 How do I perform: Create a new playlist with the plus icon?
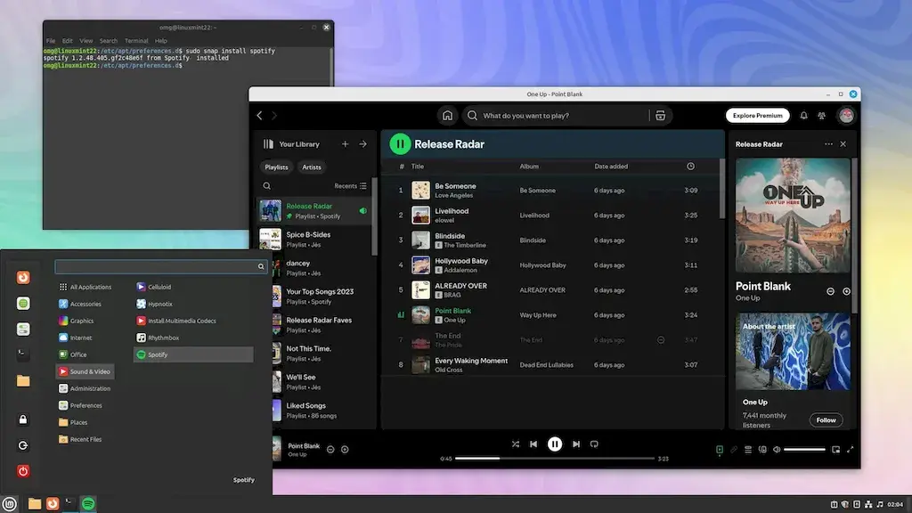click(345, 143)
